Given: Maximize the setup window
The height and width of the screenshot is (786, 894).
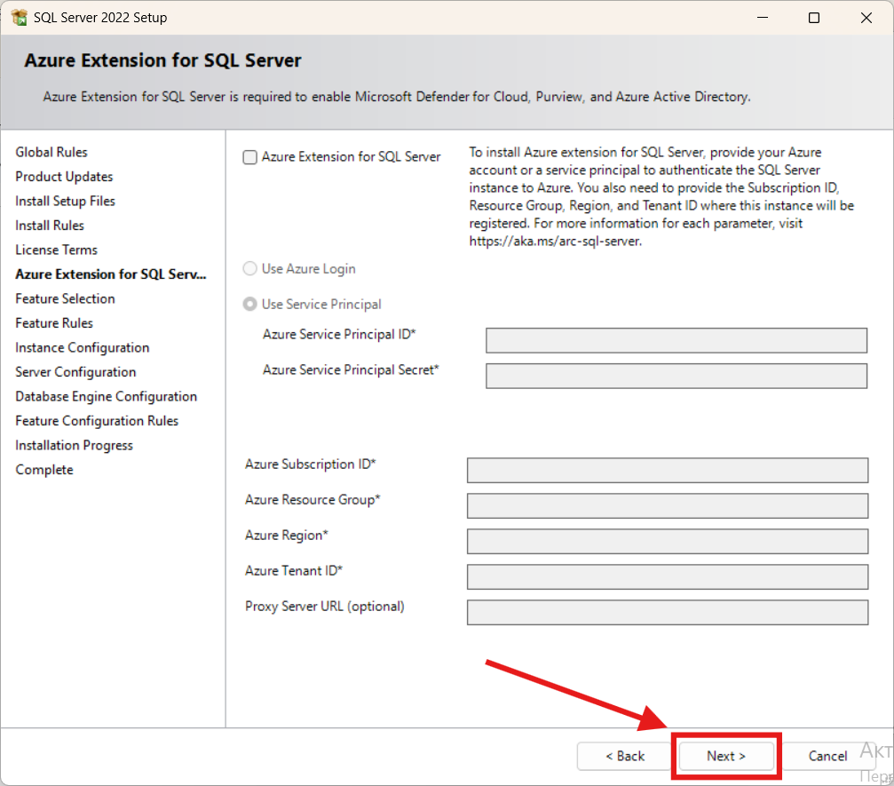Looking at the screenshot, I should tap(814, 18).
